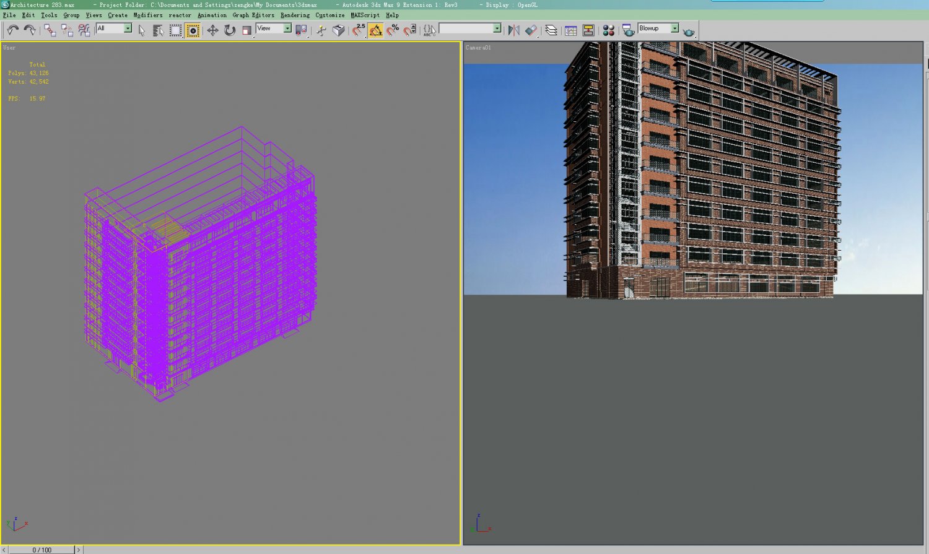Click the Align tool button
Viewport: 929px width, 554px height.
coord(531,29)
